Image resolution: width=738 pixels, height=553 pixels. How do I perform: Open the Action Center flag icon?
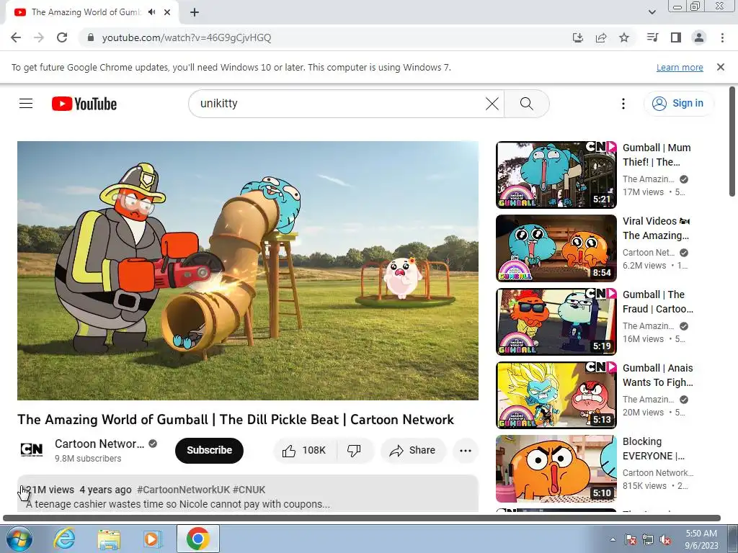click(630, 539)
